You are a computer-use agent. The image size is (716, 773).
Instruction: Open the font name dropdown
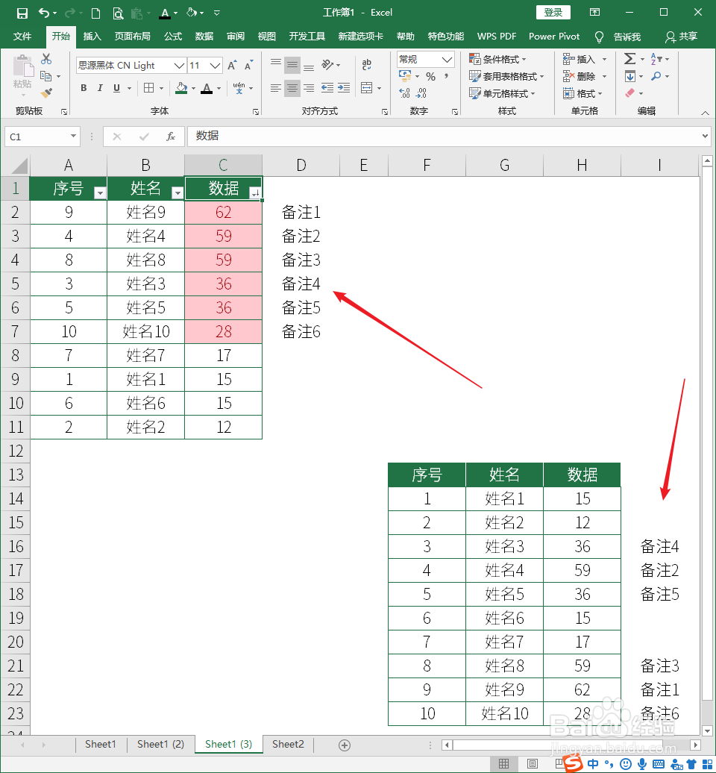[179, 65]
